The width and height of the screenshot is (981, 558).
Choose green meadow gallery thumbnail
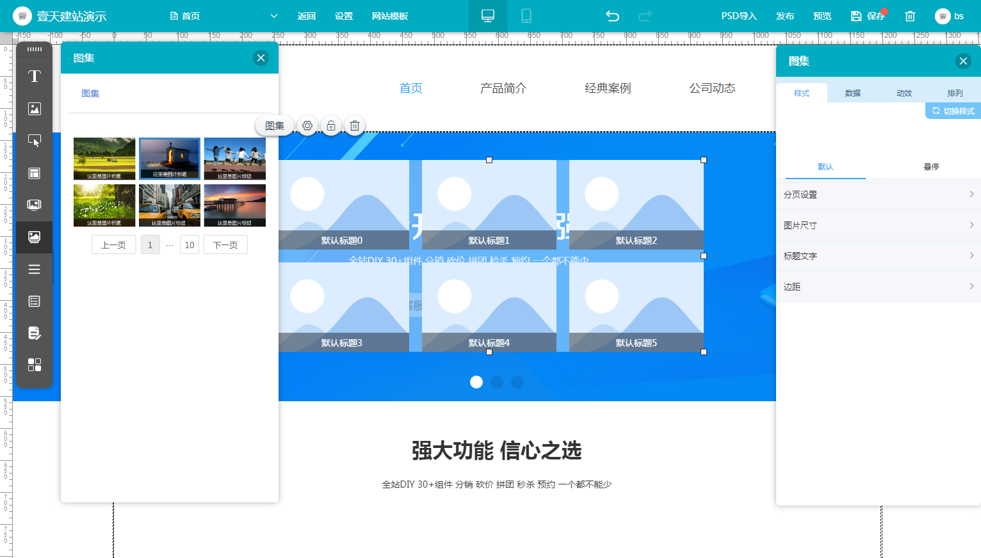tap(104, 159)
